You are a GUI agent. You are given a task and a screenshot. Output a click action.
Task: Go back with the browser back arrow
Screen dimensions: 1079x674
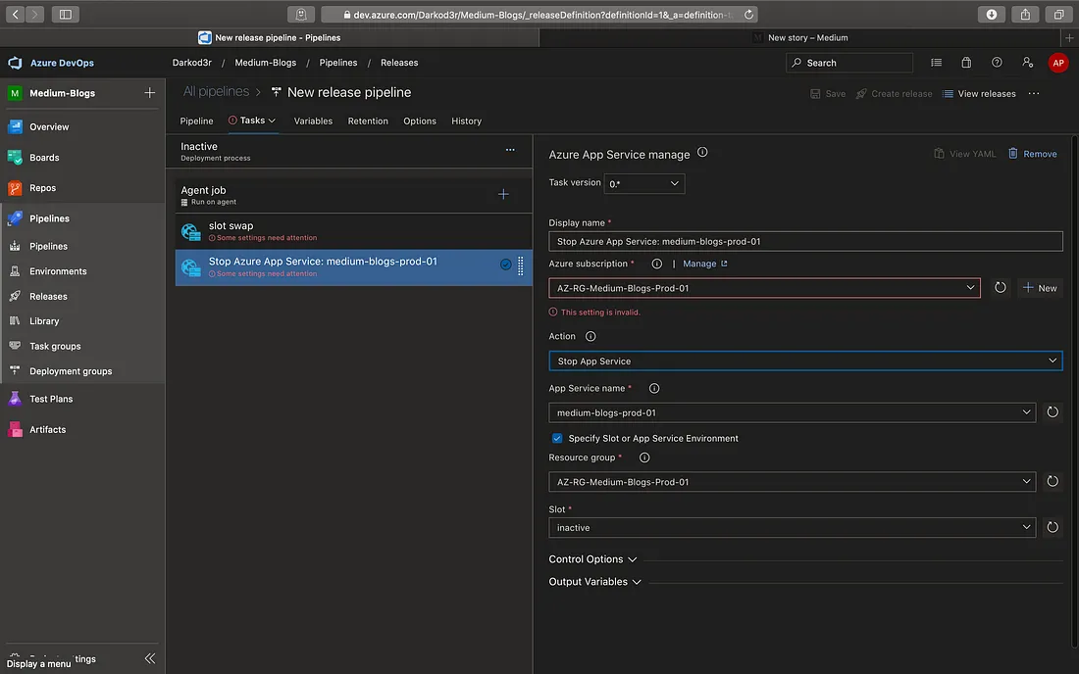point(15,14)
